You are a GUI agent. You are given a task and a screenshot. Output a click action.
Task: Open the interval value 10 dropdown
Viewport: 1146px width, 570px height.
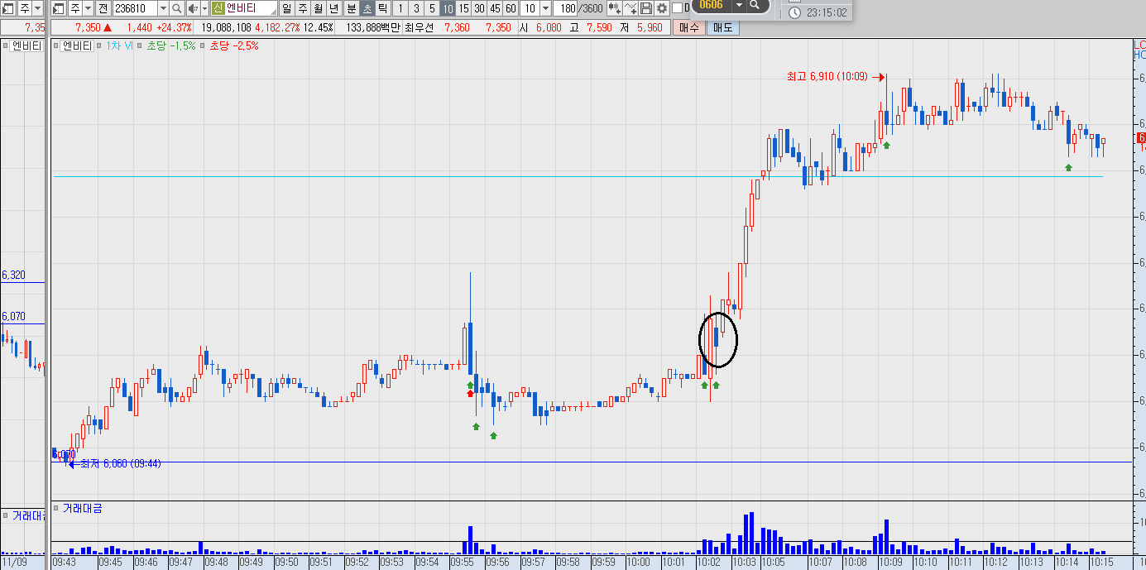click(x=545, y=8)
